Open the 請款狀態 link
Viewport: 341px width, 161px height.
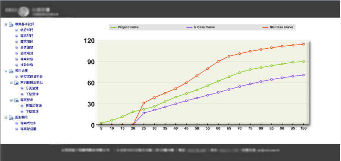[x=27, y=65]
